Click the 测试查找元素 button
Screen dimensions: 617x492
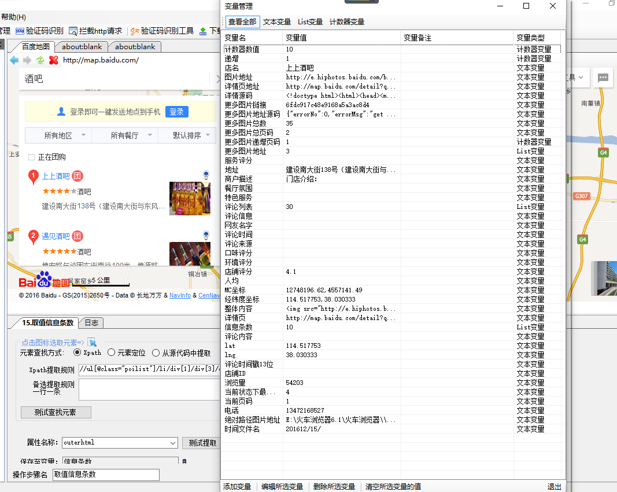56,413
